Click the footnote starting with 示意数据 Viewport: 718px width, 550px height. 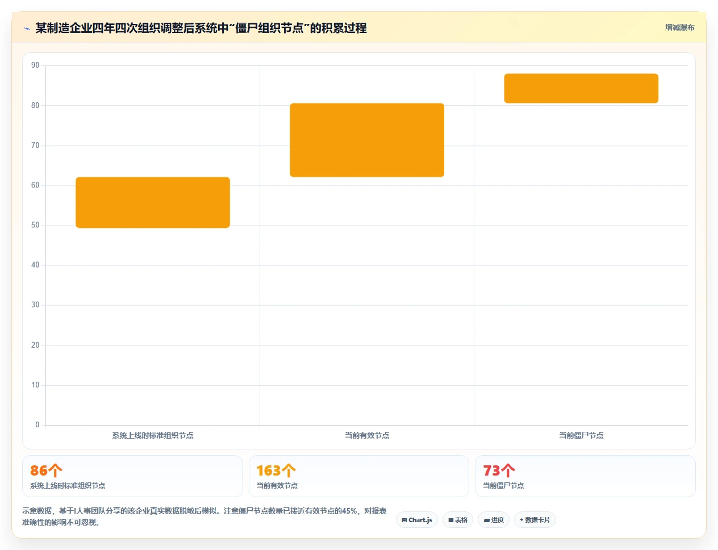(x=204, y=516)
